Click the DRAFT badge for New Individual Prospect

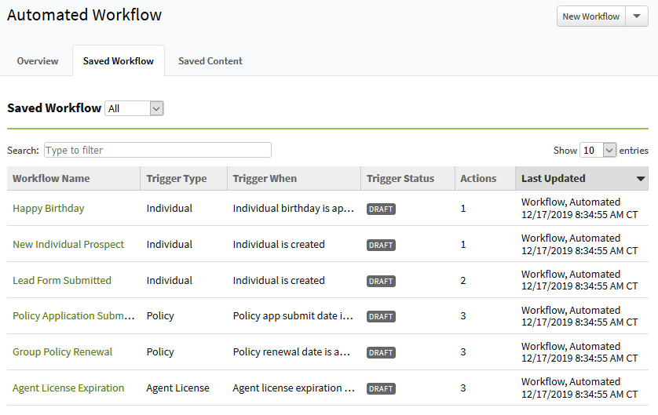coord(381,245)
